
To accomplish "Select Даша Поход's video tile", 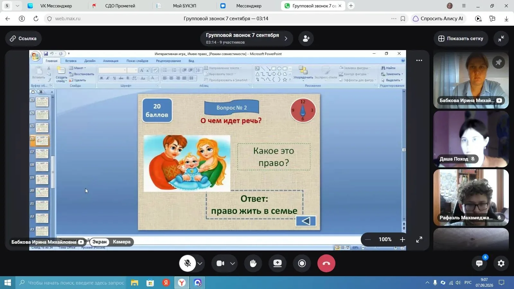I will coord(471,139).
